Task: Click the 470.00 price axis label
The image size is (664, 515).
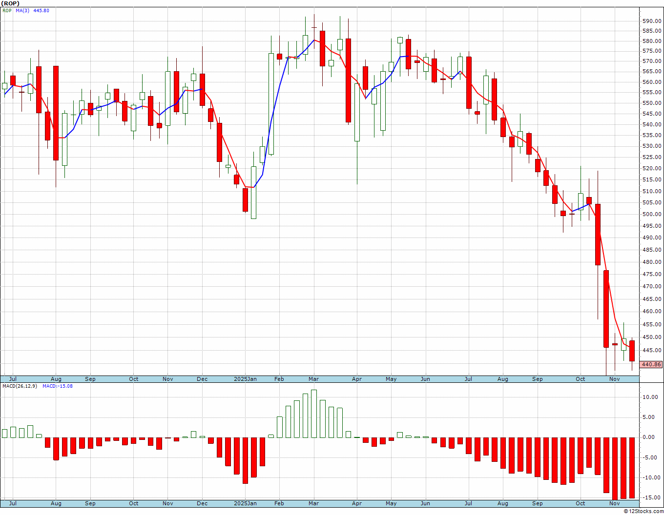Action: [652, 287]
